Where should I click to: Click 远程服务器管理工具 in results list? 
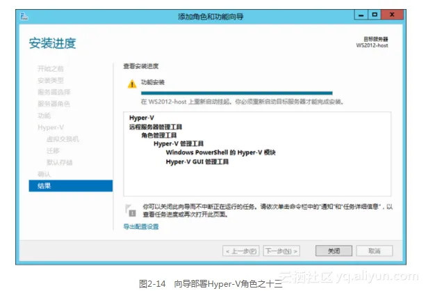click(x=156, y=127)
